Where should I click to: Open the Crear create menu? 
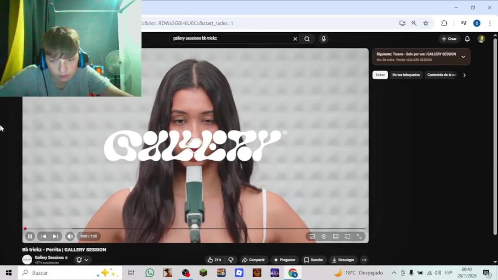[x=449, y=38]
